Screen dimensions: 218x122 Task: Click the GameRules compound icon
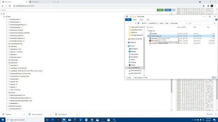pos(9,63)
